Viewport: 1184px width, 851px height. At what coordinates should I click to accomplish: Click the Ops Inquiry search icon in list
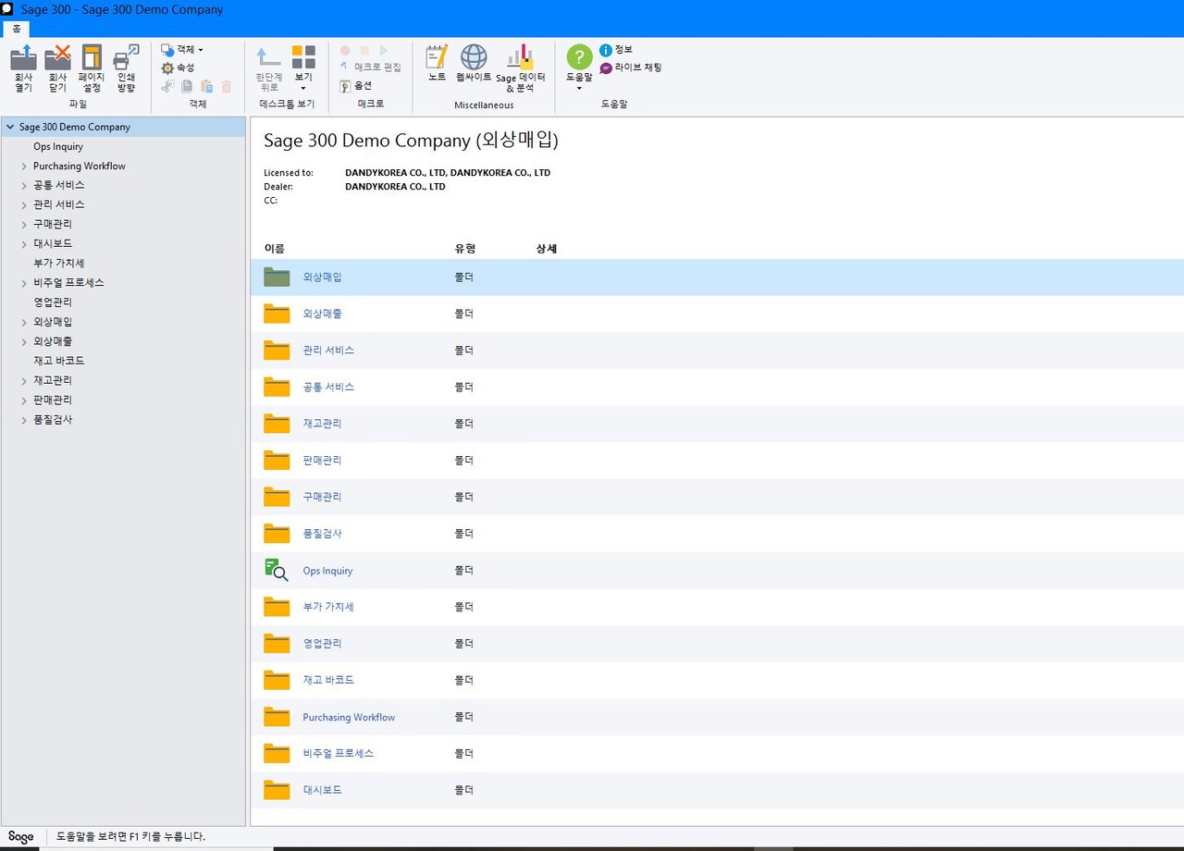(277, 571)
